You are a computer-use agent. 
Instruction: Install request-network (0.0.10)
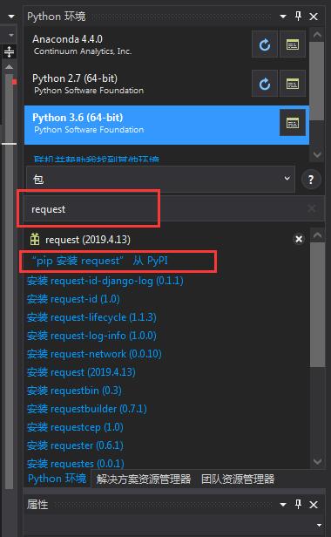[x=94, y=354]
